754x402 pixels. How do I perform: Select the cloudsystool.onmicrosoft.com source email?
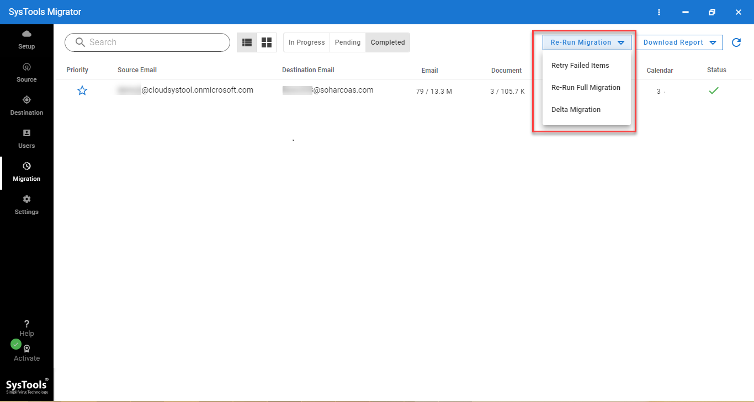coord(185,90)
